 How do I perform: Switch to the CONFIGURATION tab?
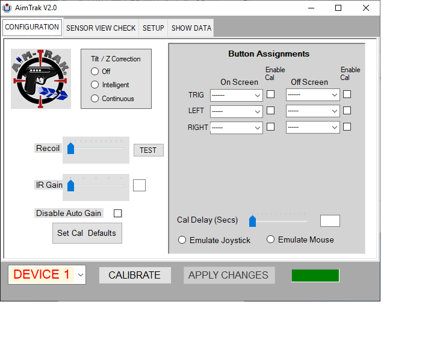pyautogui.click(x=32, y=27)
